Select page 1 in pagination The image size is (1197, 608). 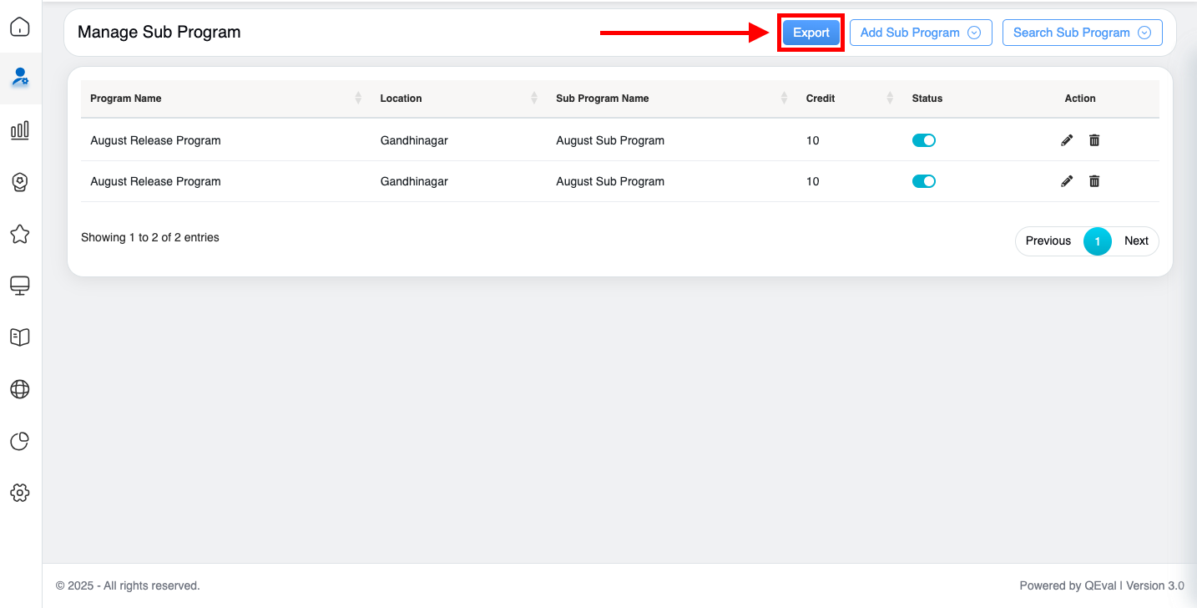[x=1097, y=241]
